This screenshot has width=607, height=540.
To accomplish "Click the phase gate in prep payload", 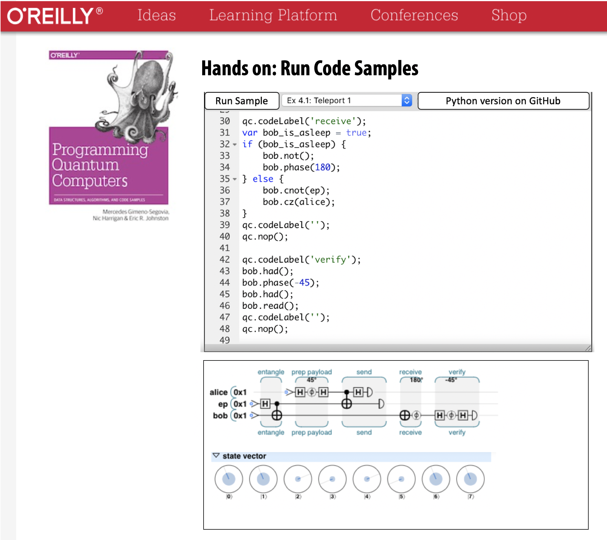I will 312,392.
